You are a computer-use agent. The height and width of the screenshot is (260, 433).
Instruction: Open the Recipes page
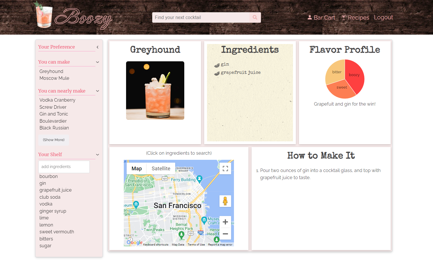(355, 18)
